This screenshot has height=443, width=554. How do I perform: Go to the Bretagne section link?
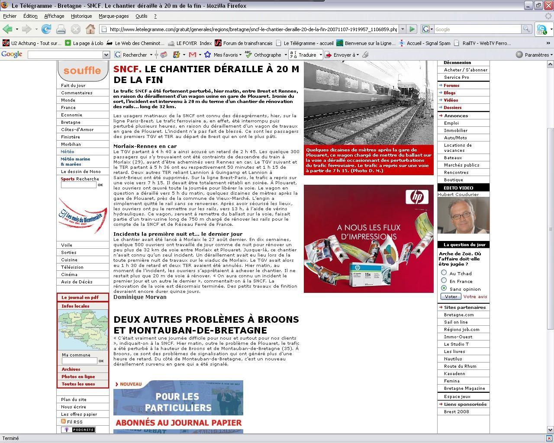coord(71,122)
